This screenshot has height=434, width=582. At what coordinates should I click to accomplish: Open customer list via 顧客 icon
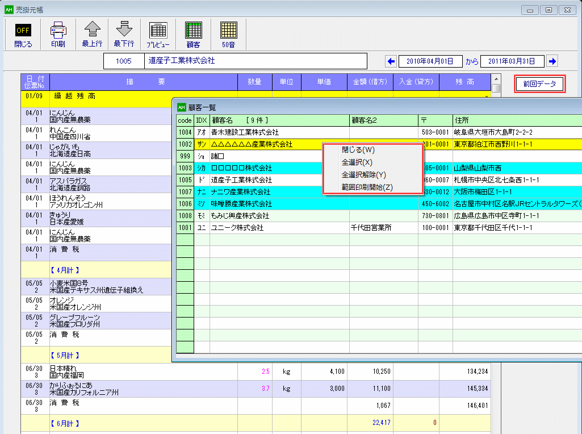tap(194, 35)
